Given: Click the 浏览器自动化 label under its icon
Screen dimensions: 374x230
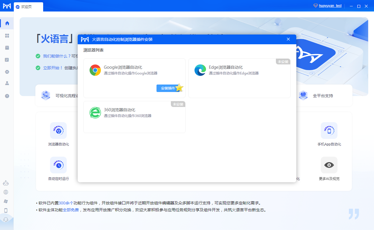Looking at the screenshot, I should point(58,144).
